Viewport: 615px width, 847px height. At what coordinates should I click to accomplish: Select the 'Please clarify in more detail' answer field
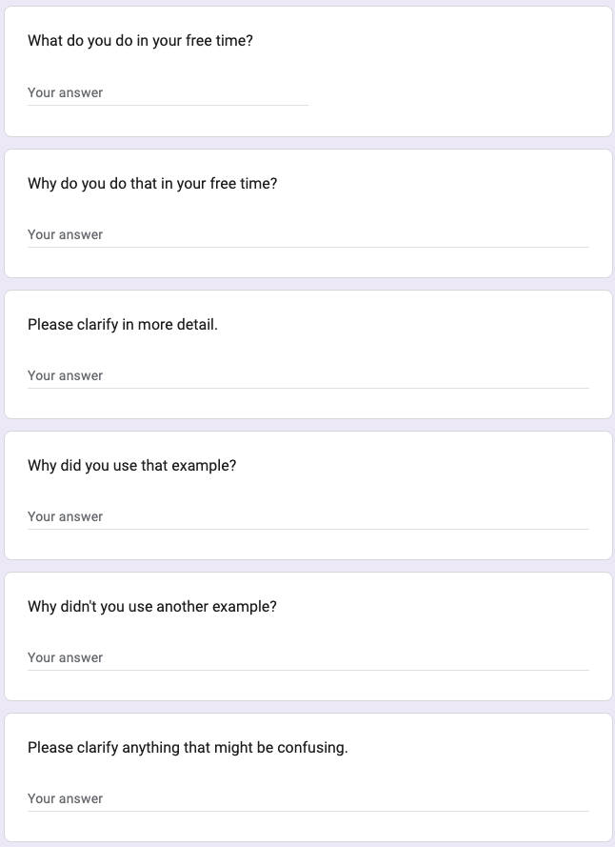(x=308, y=376)
